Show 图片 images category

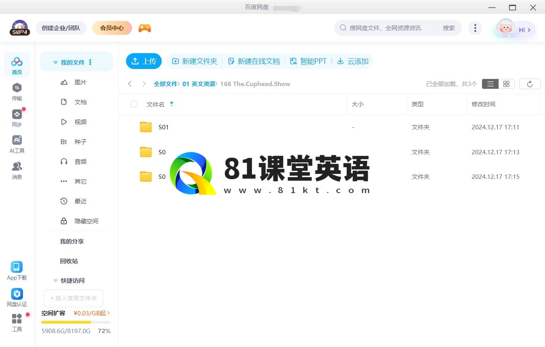click(74, 82)
